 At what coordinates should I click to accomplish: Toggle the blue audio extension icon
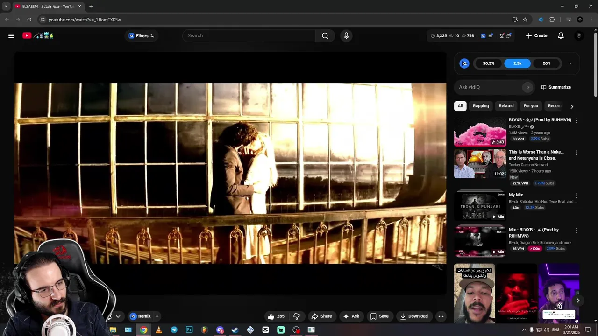click(541, 20)
